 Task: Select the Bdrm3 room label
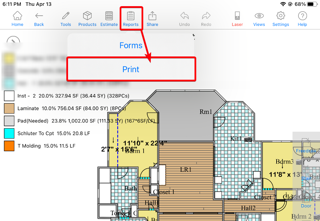pos(284,161)
